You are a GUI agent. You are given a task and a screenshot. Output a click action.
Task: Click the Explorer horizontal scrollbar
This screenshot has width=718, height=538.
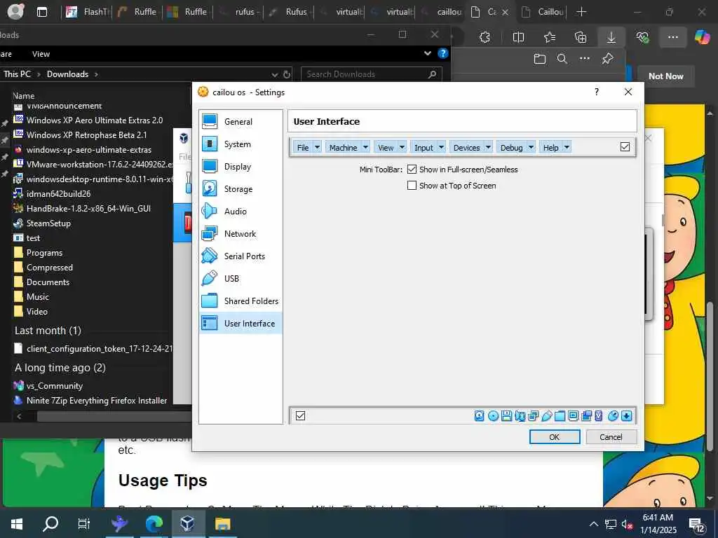[x=114, y=416]
